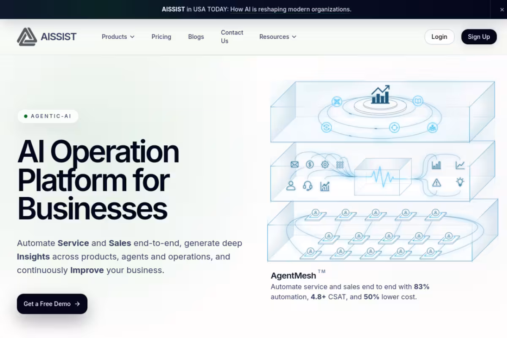The width and height of the screenshot is (507, 338).
Task: Click the 'AI Operation Platform for Businesses' headline
Action: (98, 180)
